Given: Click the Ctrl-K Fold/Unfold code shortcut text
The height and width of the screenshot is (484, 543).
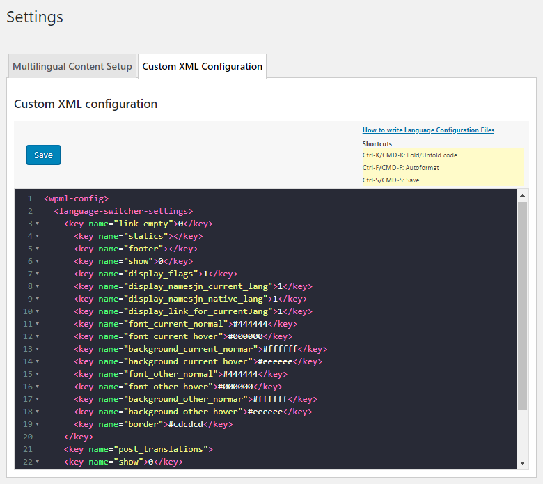Looking at the screenshot, I should pyautogui.click(x=409, y=155).
